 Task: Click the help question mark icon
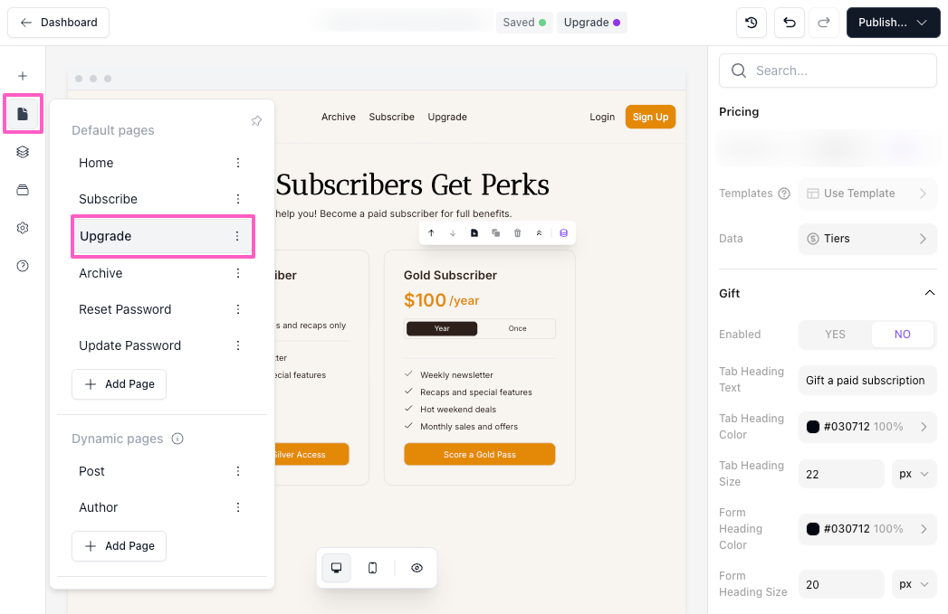coord(23,266)
